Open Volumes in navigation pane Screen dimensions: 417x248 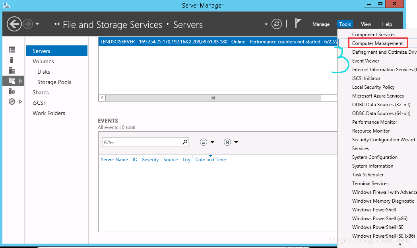click(x=43, y=61)
